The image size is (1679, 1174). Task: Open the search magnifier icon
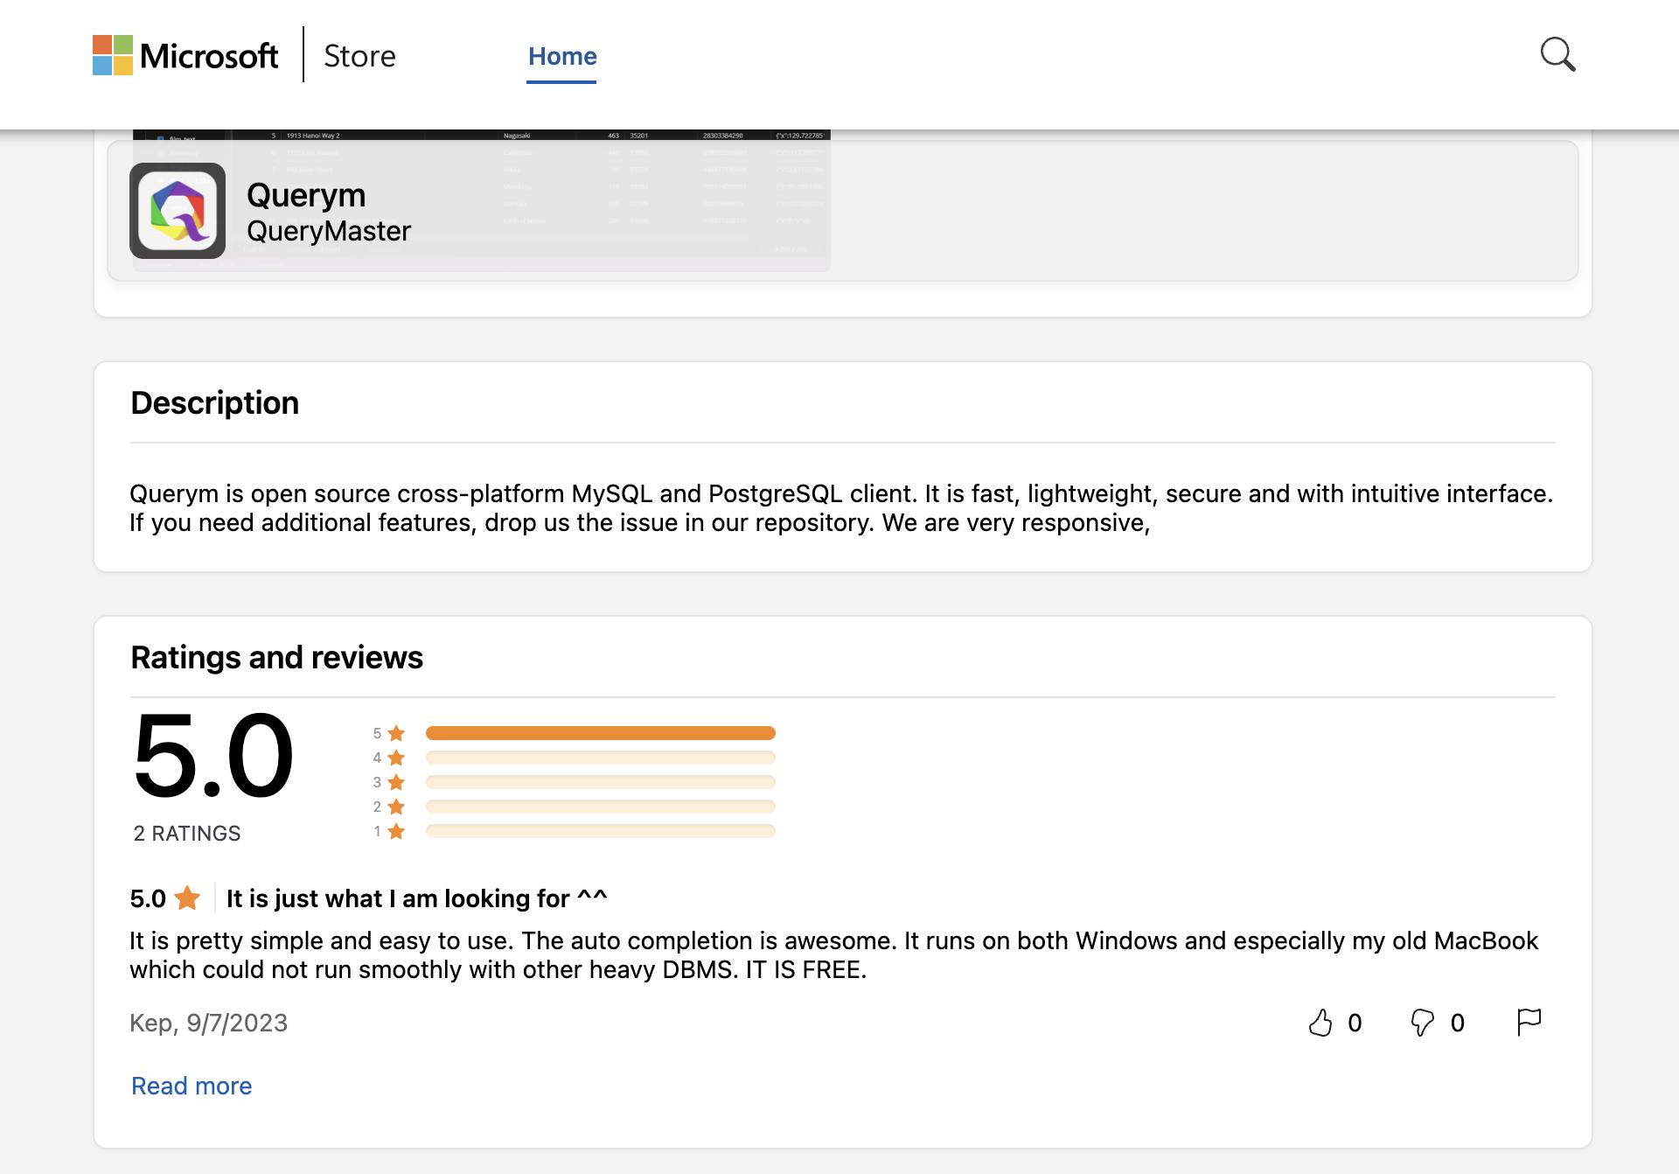pyautogui.click(x=1557, y=54)
